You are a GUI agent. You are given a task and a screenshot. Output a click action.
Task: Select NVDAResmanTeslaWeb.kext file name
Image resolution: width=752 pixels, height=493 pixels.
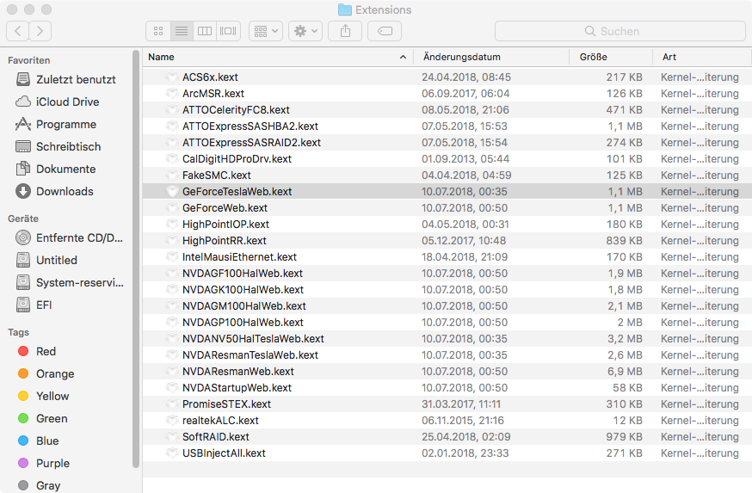click(x=250, y=354)
